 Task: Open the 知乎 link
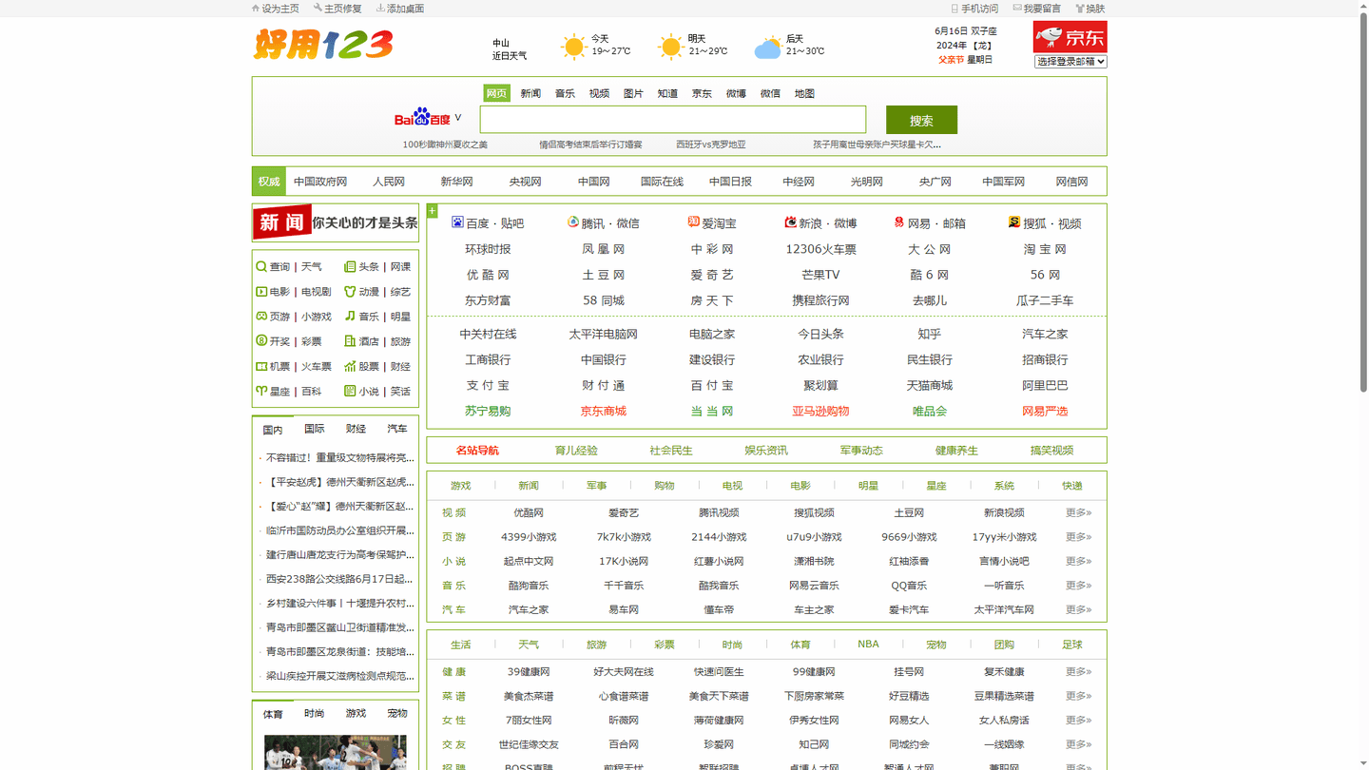pyautogui.click(x=929, y=335)
